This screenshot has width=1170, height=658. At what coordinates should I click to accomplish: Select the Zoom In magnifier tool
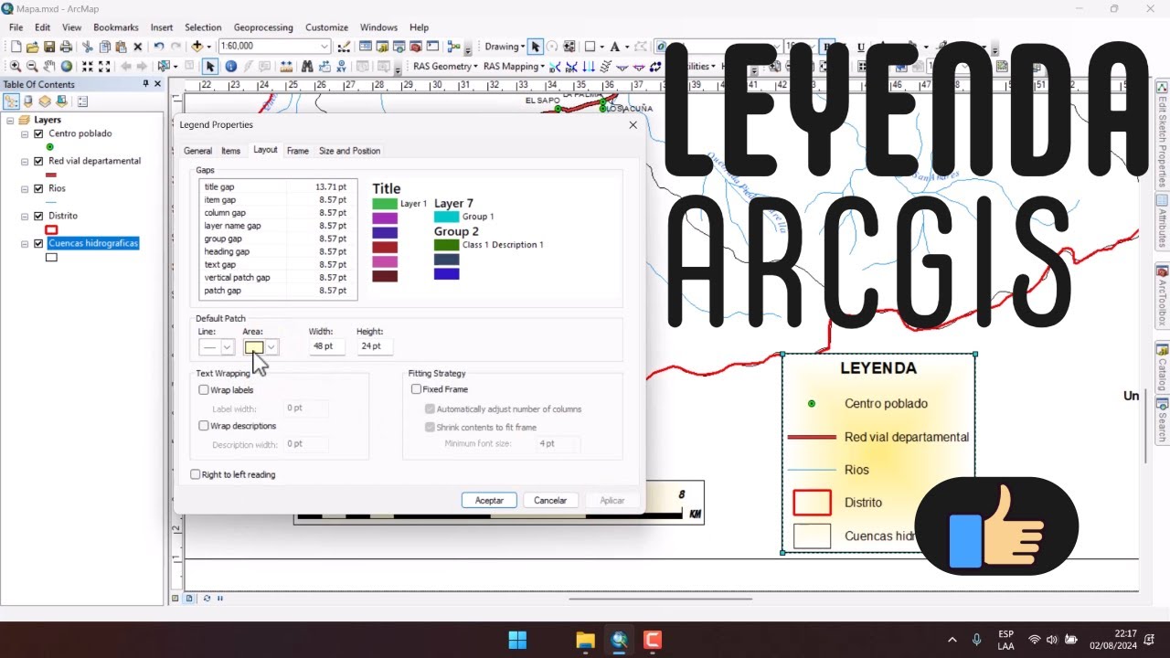(x=16, y=66)
